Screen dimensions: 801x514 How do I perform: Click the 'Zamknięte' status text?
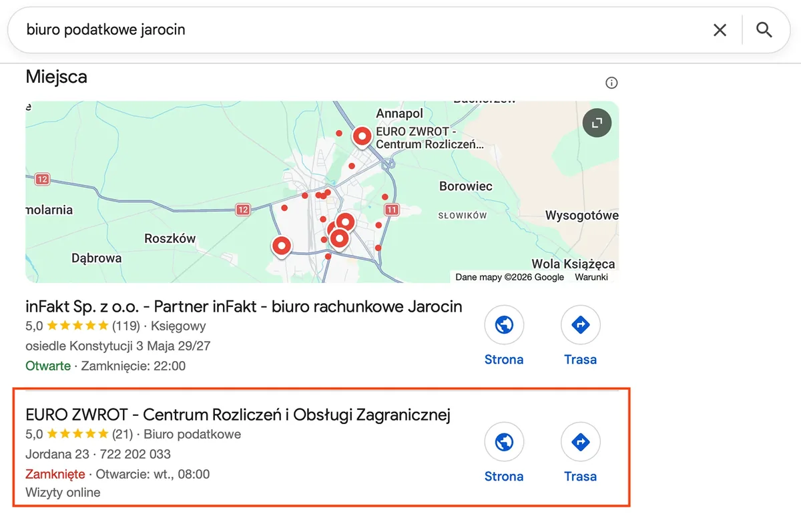(x=55, y=474)
